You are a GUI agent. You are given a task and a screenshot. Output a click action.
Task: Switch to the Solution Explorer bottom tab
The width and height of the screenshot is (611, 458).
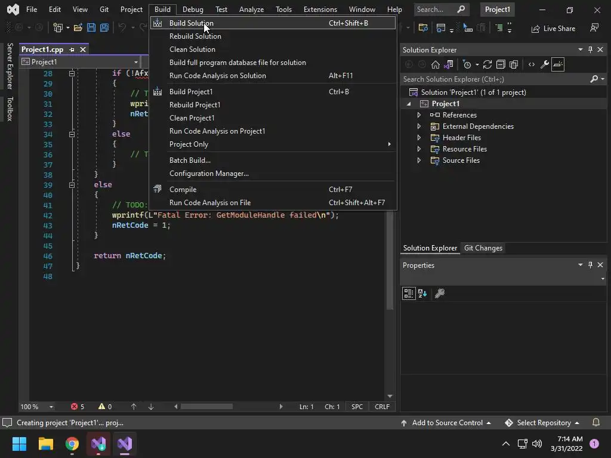click(x=430, y=248)
